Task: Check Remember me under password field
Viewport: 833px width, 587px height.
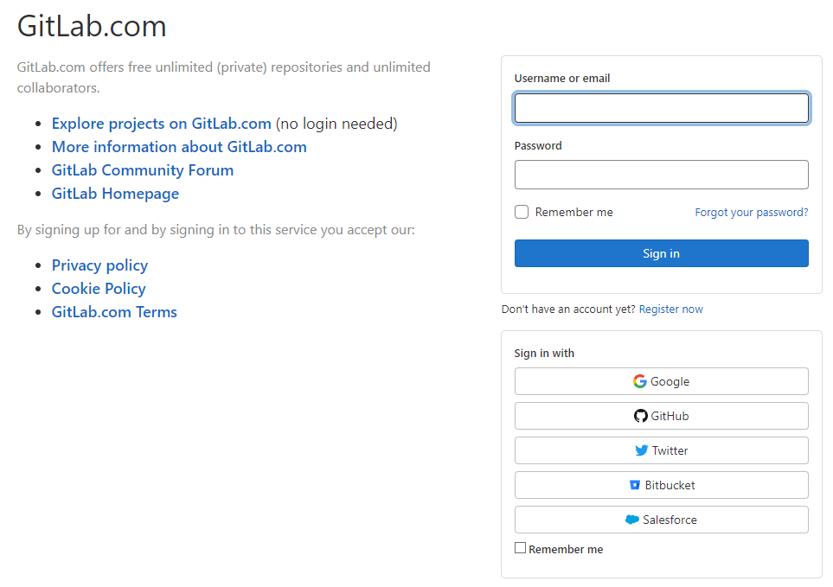Action: [522, 213]
